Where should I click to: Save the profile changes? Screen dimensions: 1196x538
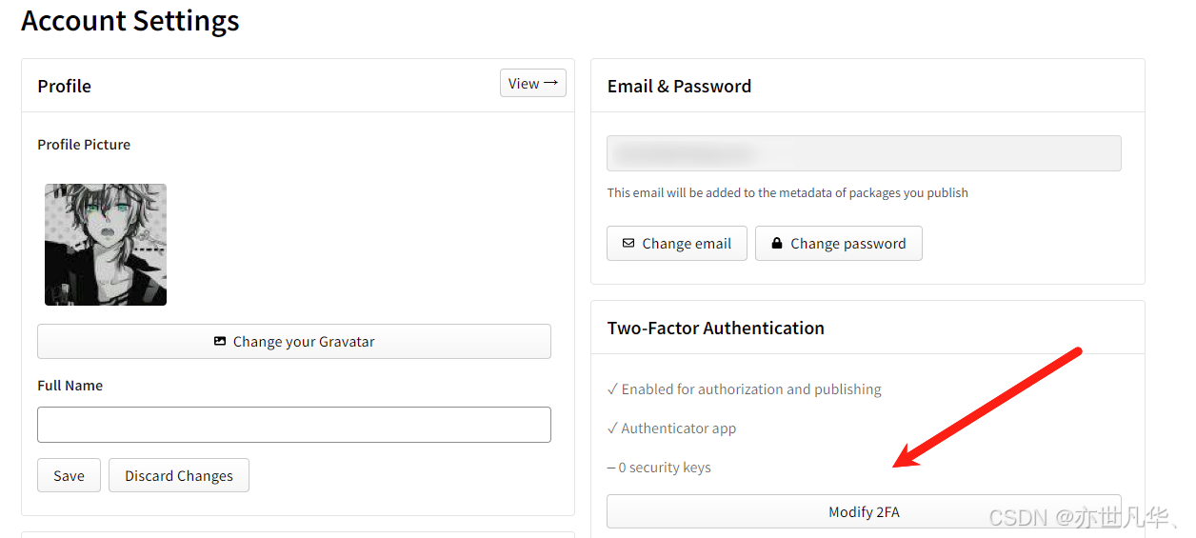click(69, 476)
